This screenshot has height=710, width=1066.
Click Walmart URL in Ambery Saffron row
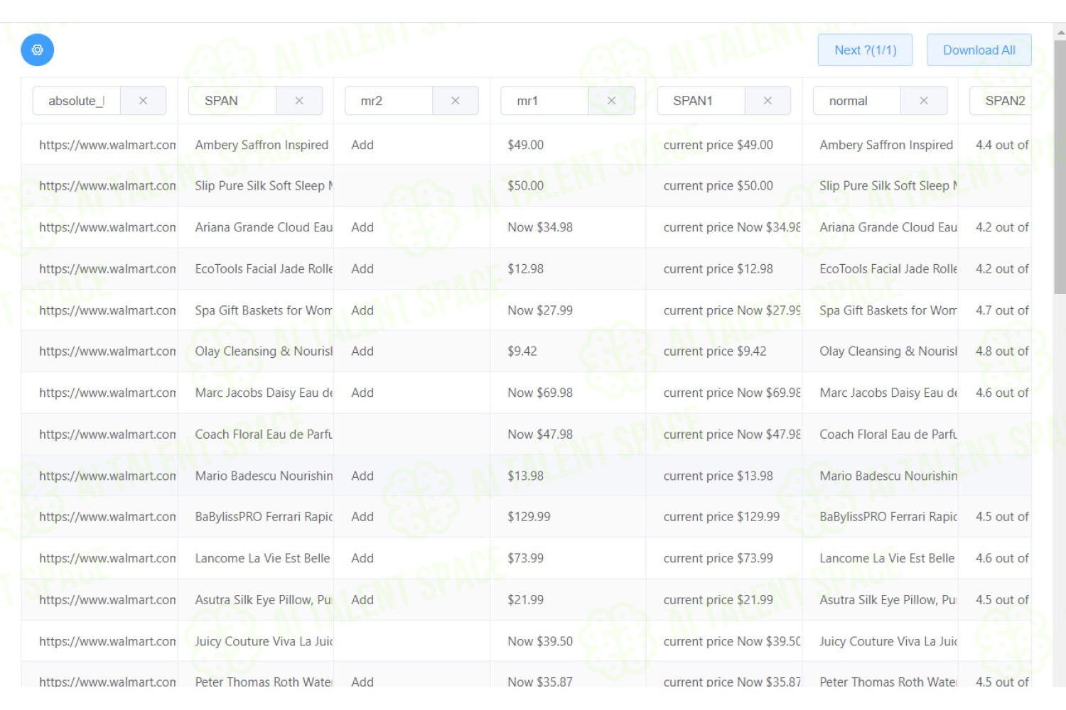tap(99, 145)
